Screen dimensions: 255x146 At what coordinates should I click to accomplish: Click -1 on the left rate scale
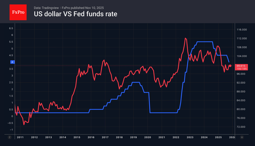[x=11, y=129]
